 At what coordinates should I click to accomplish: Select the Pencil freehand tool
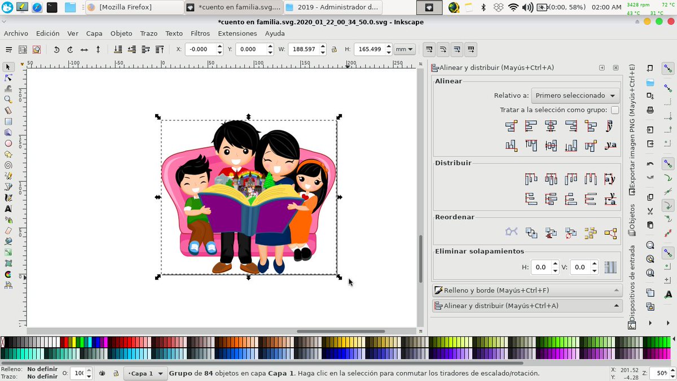(x=8, y=176)
